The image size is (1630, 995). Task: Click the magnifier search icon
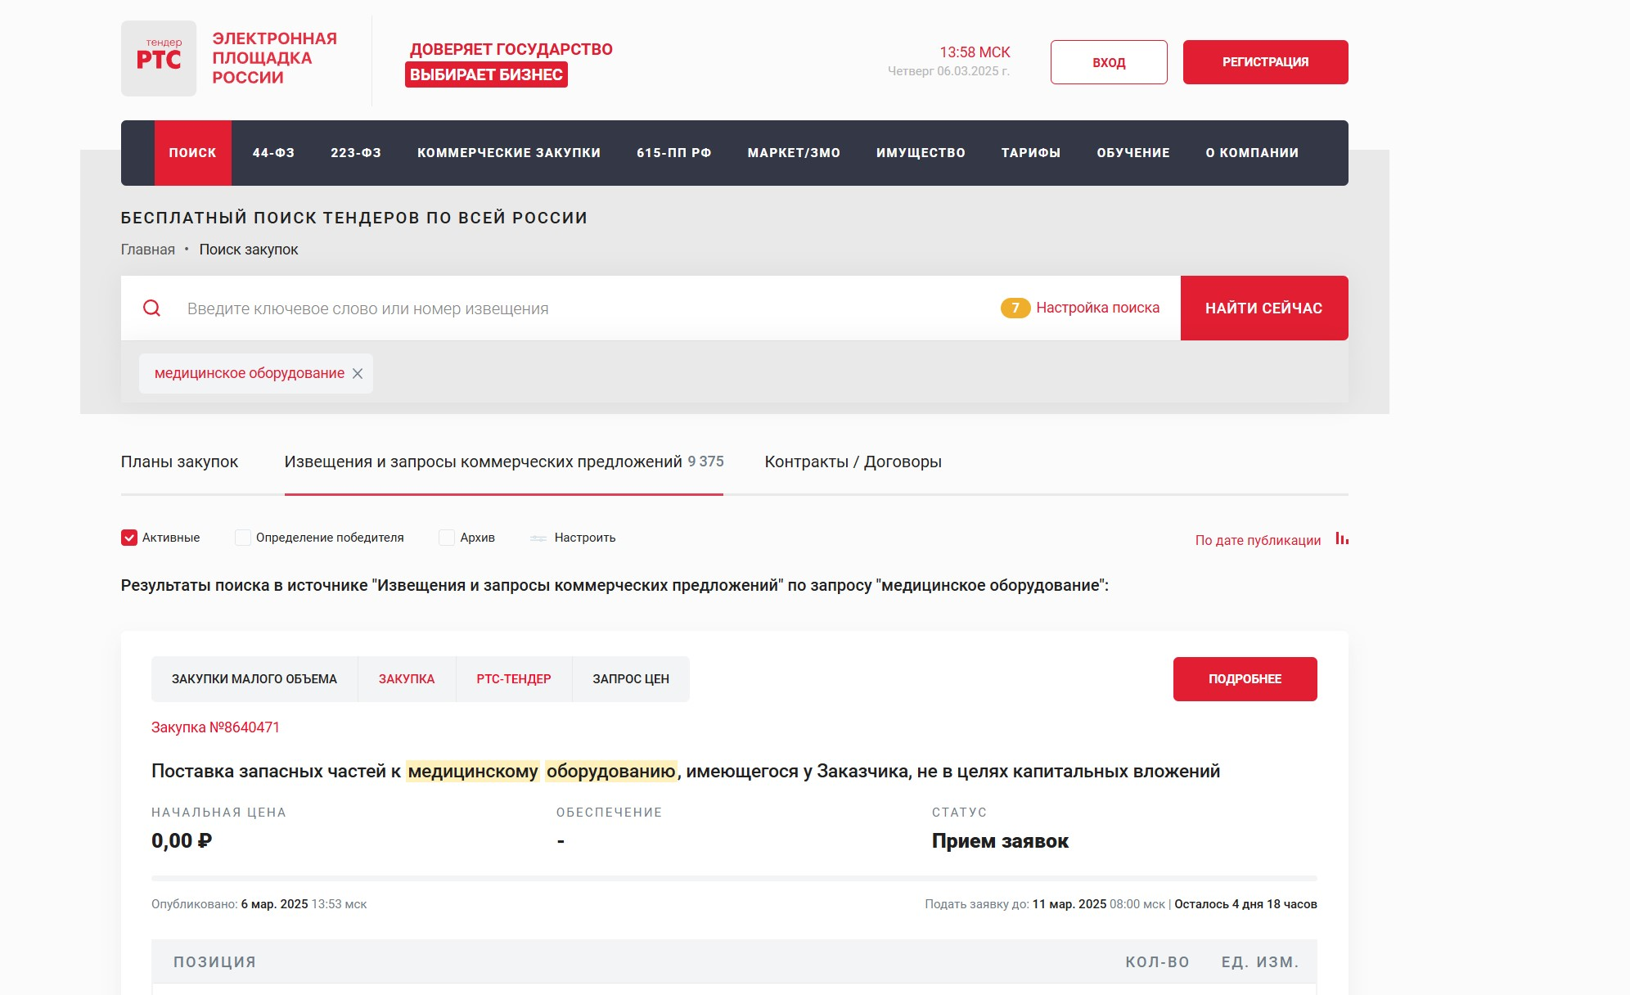coord(152,308)
